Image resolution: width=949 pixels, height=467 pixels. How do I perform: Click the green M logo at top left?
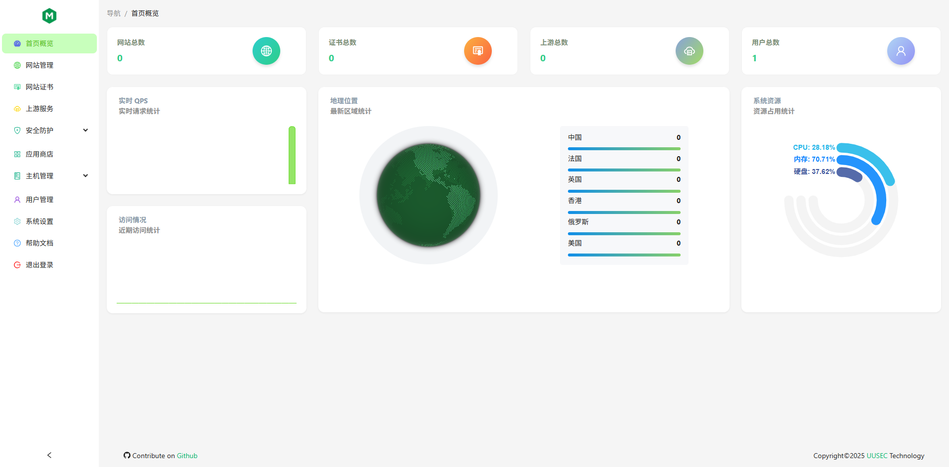click(49, 16)
